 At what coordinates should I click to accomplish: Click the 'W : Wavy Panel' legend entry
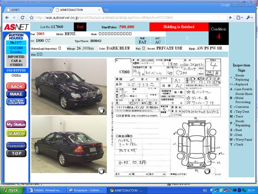[241, 139]
